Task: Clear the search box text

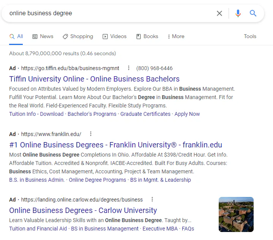Action: coord(219,13)
